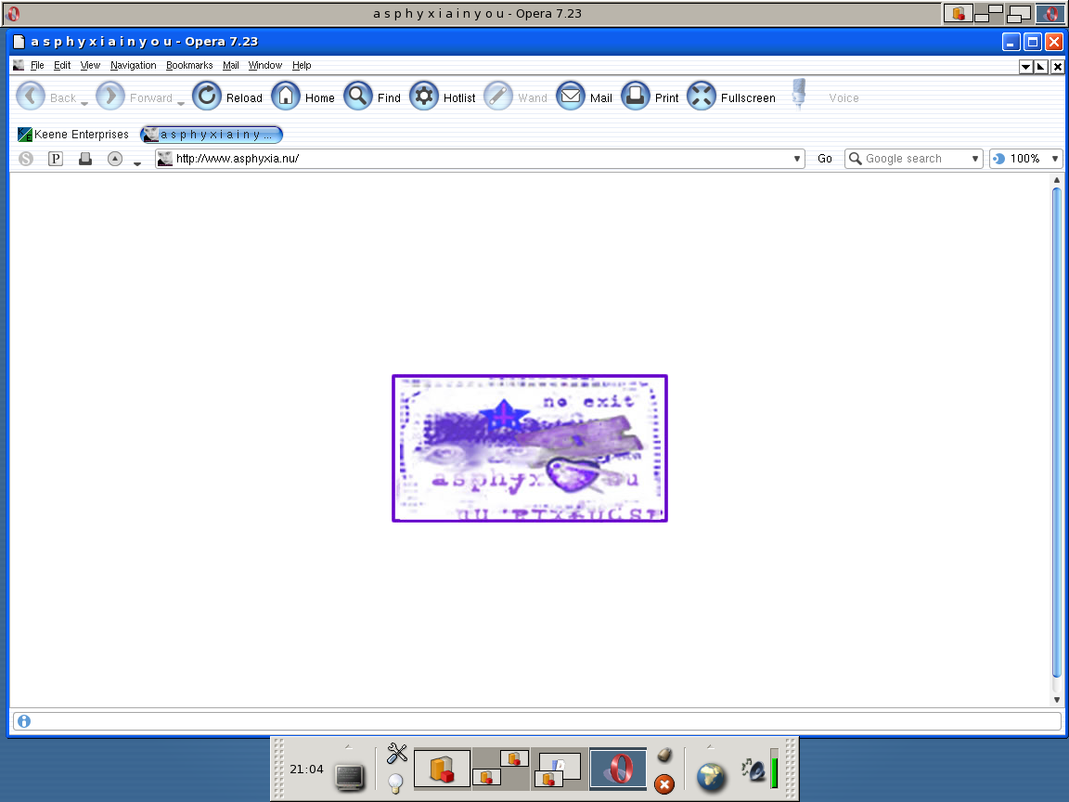Toggle the popup blocker P icon
Image resolution: width=1069 pixels, height=802 pixels.
point(56,159)
